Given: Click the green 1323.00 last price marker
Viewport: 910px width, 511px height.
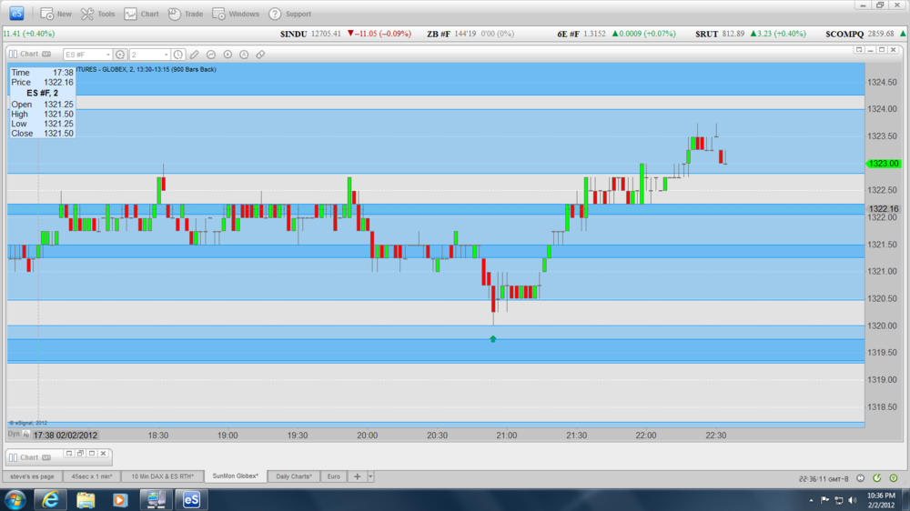Looking at the screenshot, I should pos(883,164).
